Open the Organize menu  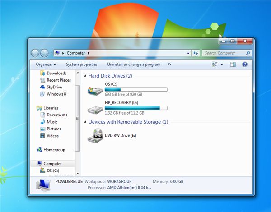[46, 65]
